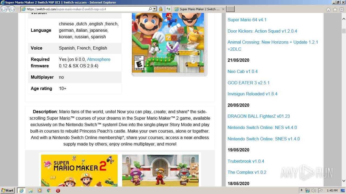The height and width of the screenshot is (194, 346).
Task: Close the Super Mario Maker 2 tab
Action: (x=223, y=9)
